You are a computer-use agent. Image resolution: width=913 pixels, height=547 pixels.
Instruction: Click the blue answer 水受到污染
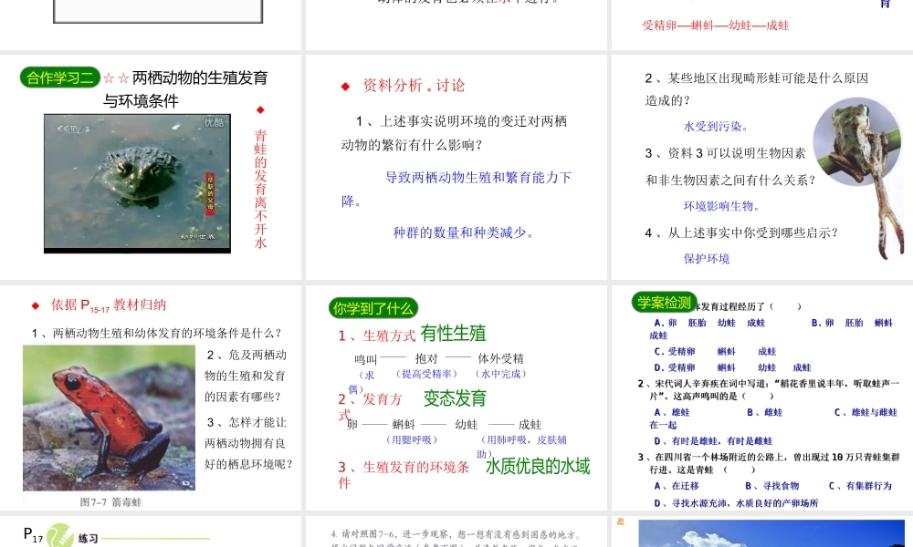pos(716,126)
